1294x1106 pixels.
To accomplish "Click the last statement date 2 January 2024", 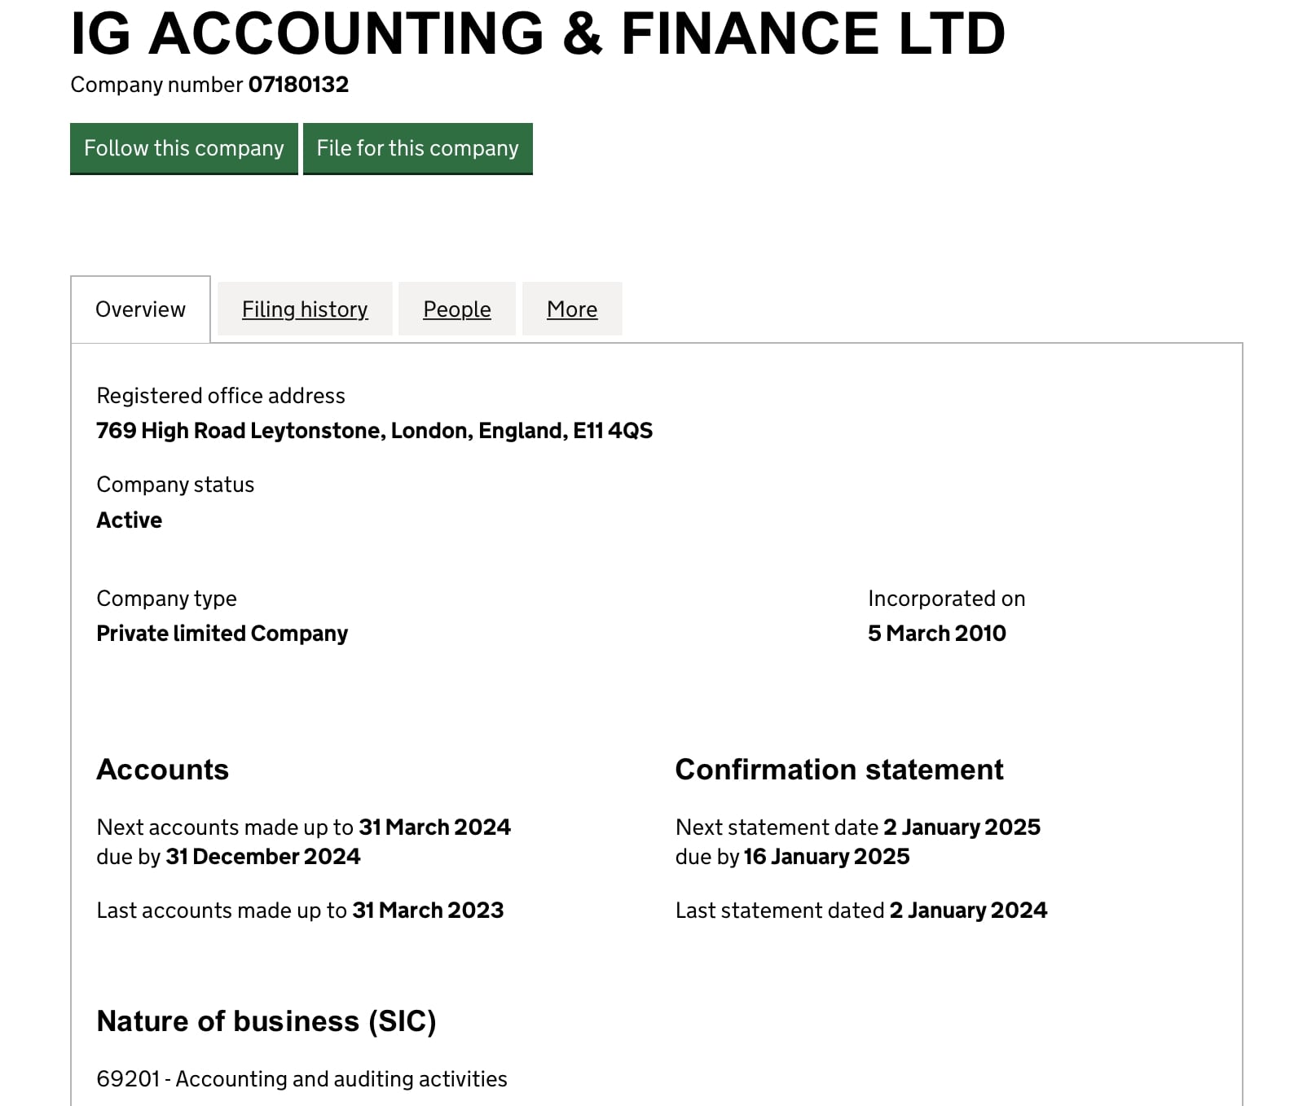I will tap(968, 911).
